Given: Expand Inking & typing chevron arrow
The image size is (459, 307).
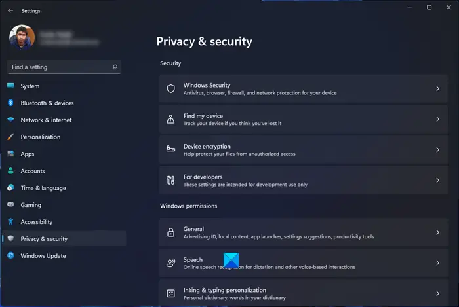Looking at the screenshot, I should coord(437,293).
